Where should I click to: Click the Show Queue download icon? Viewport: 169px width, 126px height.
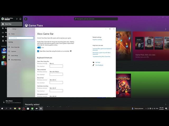click(x=3, y=102)
